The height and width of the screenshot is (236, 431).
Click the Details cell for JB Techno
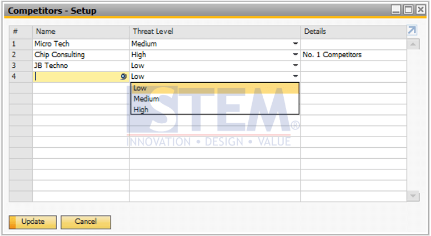coord(354,66)
